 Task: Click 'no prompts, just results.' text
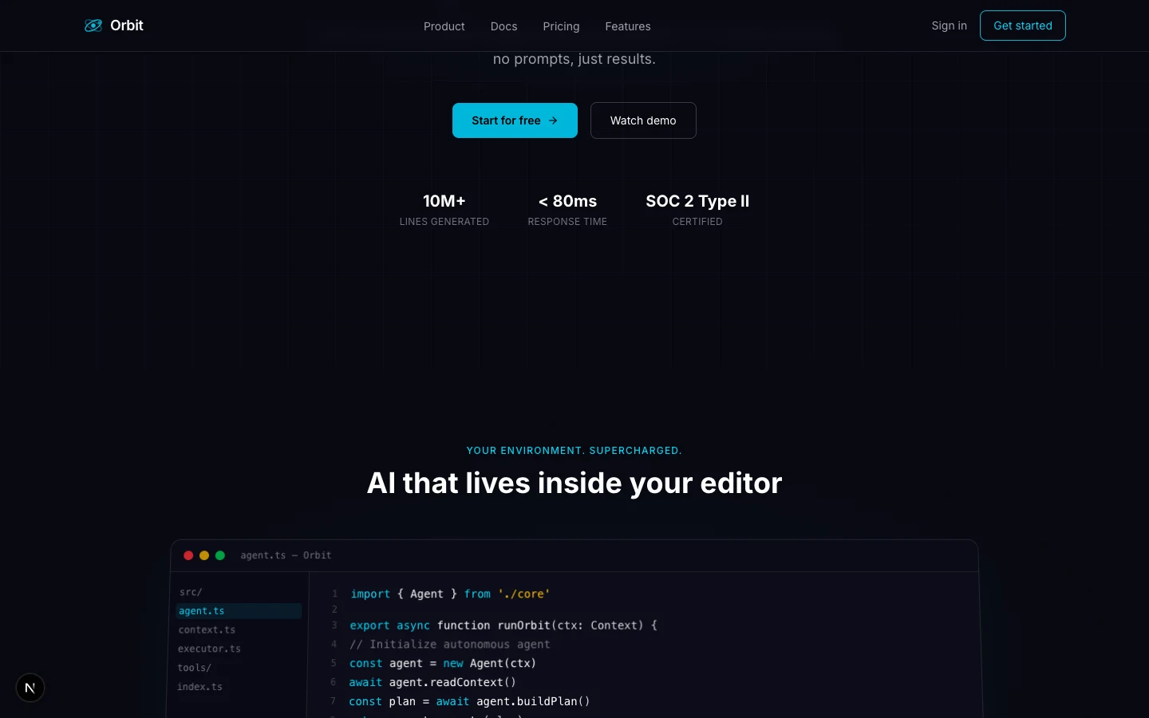(x=574, y=59)
